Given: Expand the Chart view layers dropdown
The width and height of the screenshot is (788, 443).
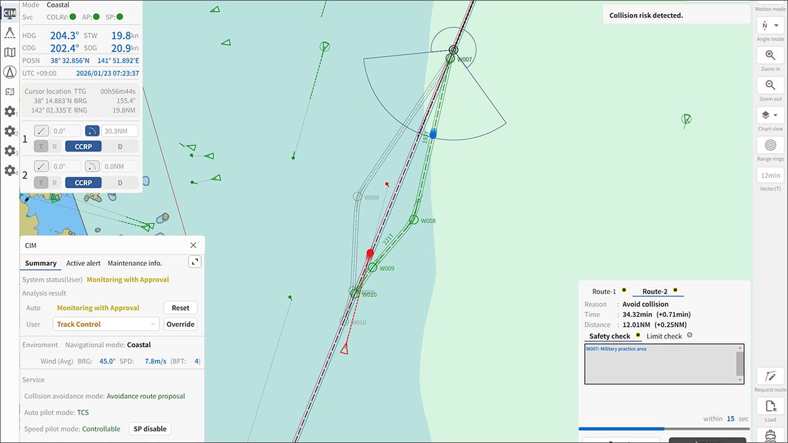Looking at the screenshot, I should coord(770,115).
